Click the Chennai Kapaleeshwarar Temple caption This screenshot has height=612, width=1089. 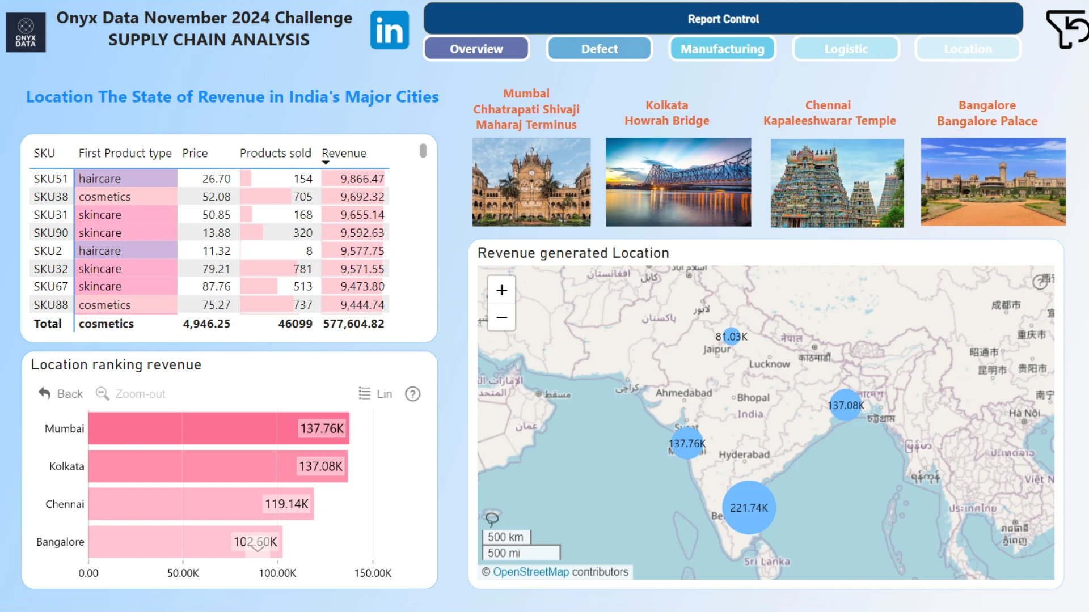pyautogui.click(x=829, y=113)
